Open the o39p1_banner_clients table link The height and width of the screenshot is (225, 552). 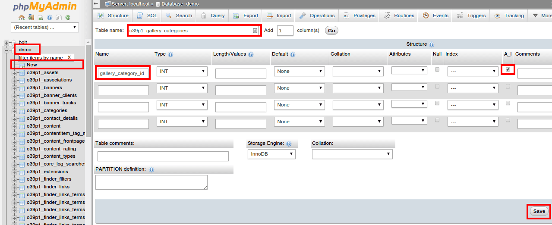click(x=51, y=95)
